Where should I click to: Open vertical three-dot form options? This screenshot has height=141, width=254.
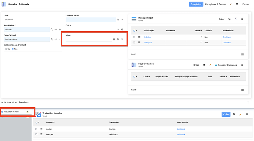click(x=248, y=102)
